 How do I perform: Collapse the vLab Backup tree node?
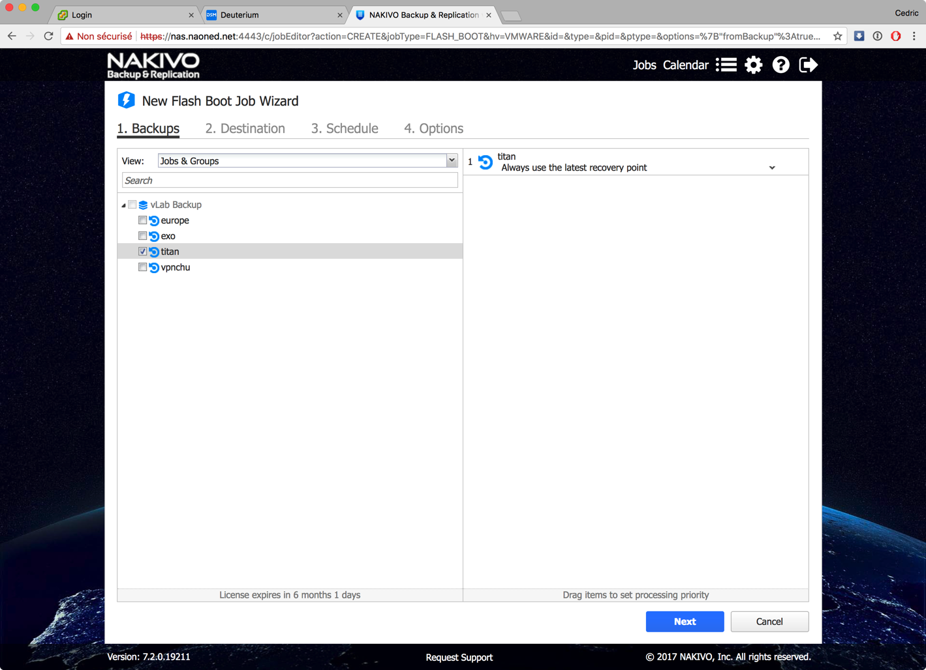tap(123, 205)
